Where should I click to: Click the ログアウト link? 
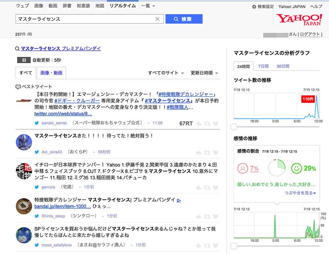pos(310,34)
